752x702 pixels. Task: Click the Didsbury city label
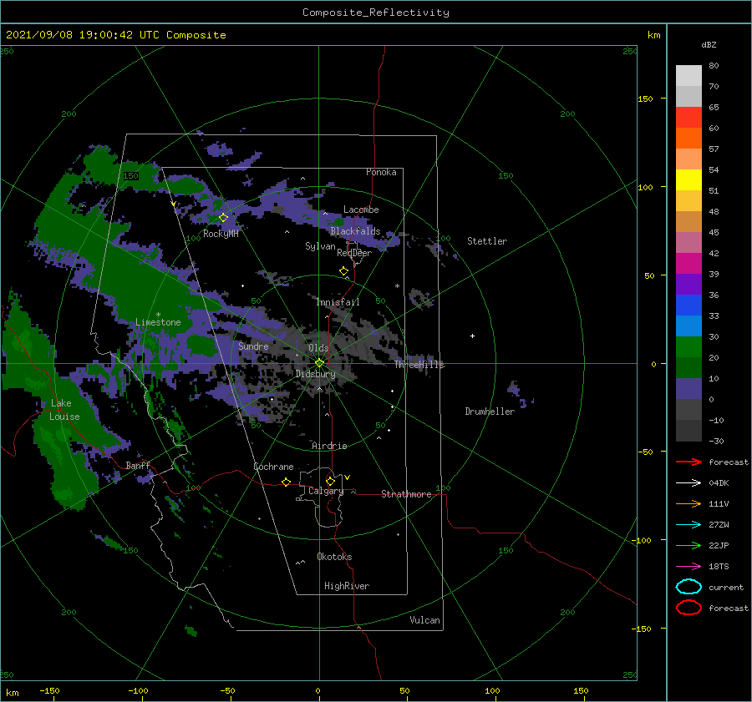[315, 374]
